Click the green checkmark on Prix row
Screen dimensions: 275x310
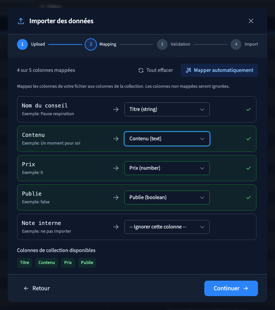click(x=248, y=168)
